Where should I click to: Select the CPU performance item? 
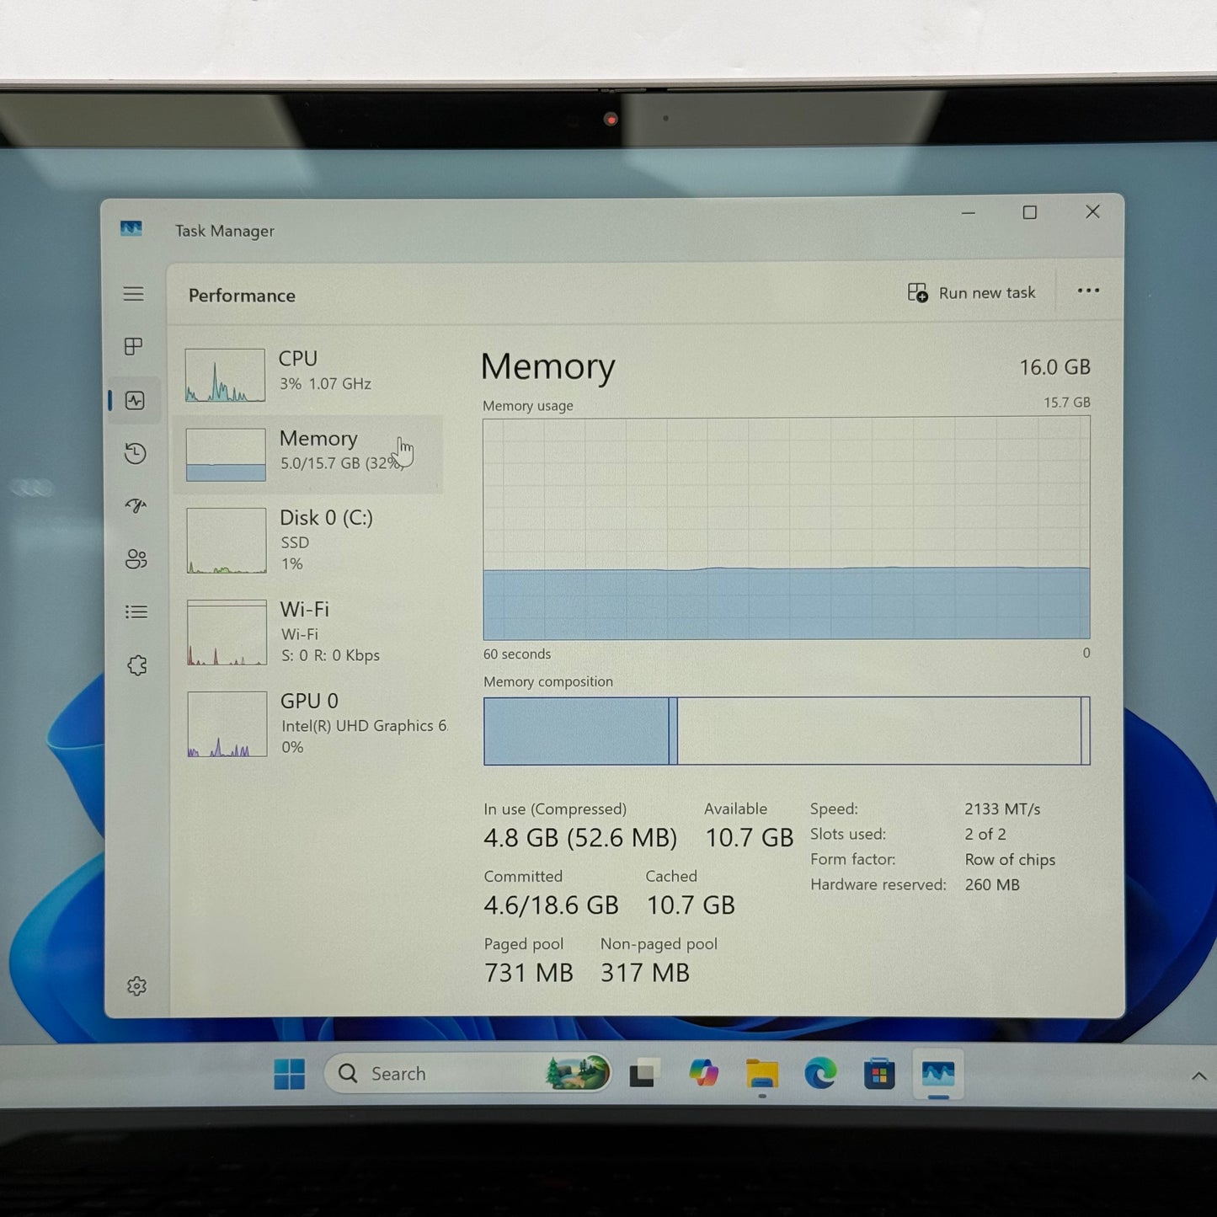tap(307, 374)
